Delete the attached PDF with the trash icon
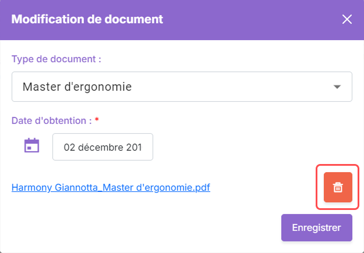The width and height of the screenshot is (364, 253). tap(338, 187)
